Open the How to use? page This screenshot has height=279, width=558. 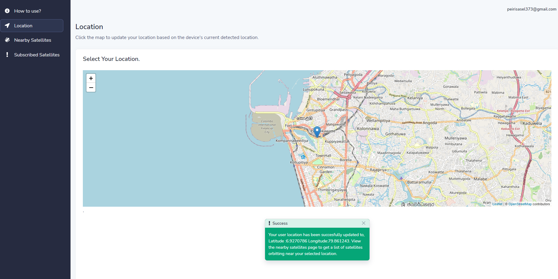tap(32, 11)
